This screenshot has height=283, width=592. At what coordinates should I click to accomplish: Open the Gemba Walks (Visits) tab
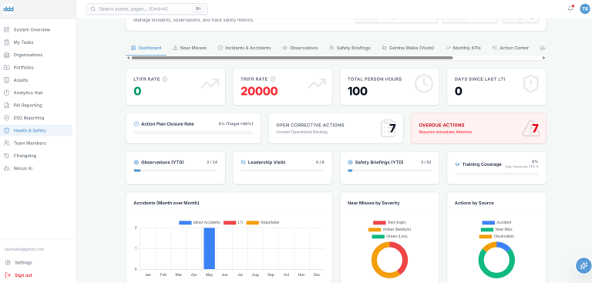[408, 48]
